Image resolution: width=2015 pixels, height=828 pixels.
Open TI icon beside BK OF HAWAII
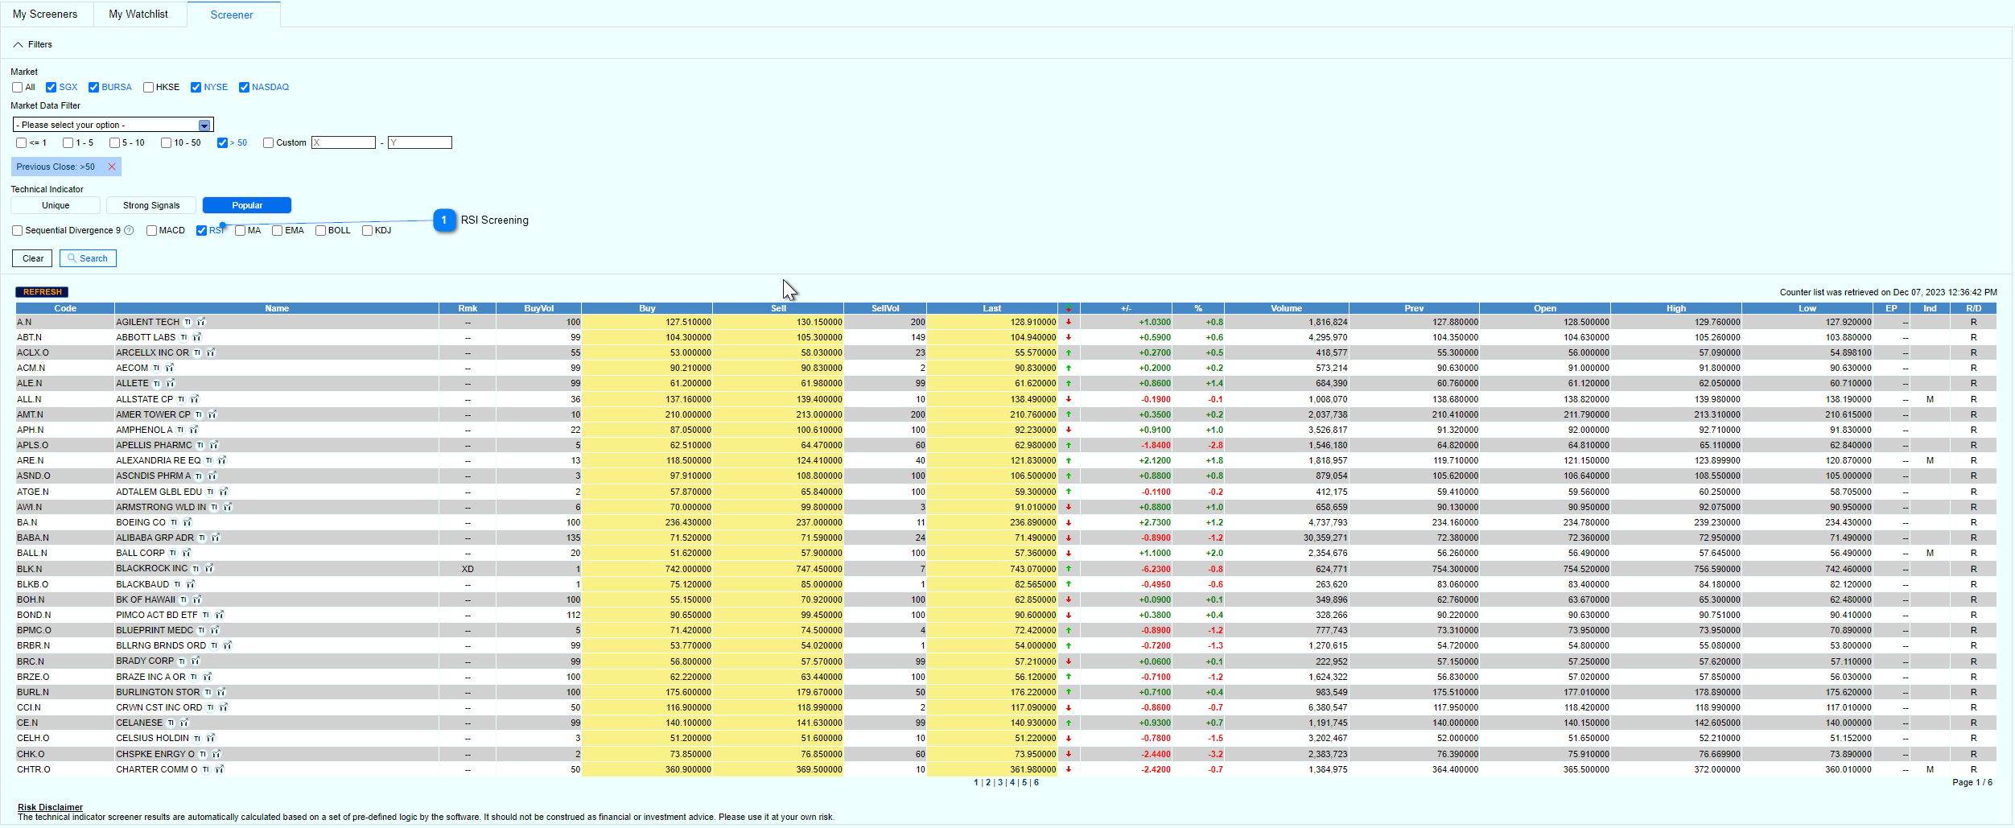coord(183,599)
